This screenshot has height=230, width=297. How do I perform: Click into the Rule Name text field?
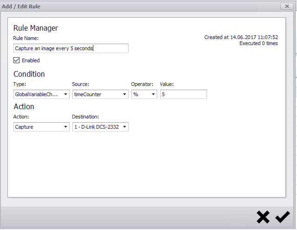point(71,48)
